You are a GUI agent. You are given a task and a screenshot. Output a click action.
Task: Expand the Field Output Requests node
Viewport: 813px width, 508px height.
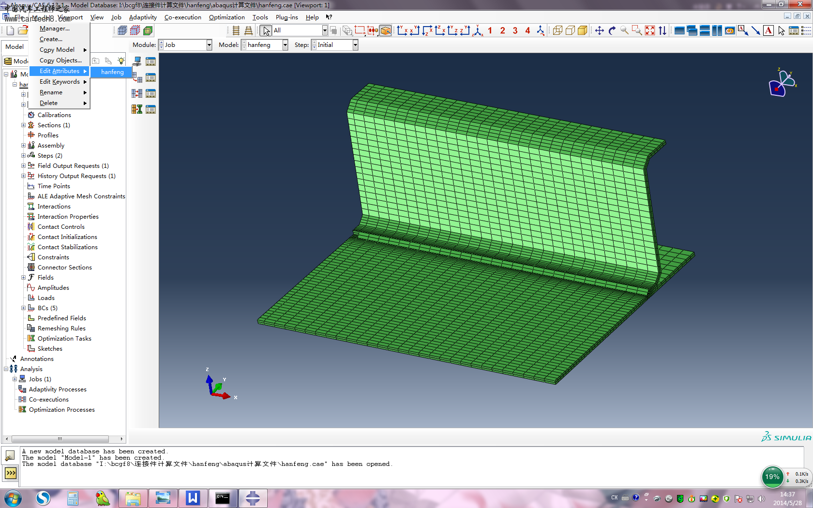pos(23,165)
